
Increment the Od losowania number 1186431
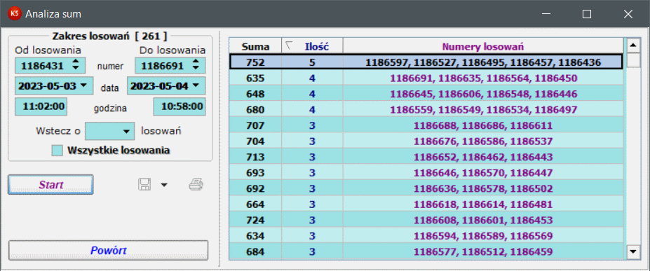[76, 62]
